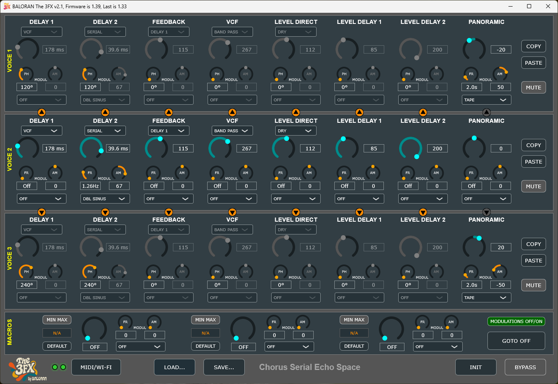Click the down arrow above Voice 3 Delay 2
The image size is (558, 384).
(x=105, y=212)
